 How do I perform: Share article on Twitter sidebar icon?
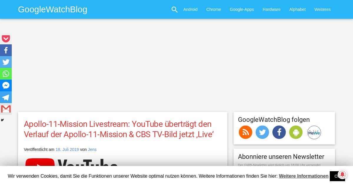click(x=6, y=62)
